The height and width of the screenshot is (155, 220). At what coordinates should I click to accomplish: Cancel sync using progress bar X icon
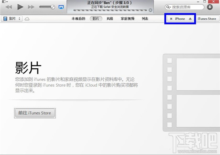coord(150,10)
